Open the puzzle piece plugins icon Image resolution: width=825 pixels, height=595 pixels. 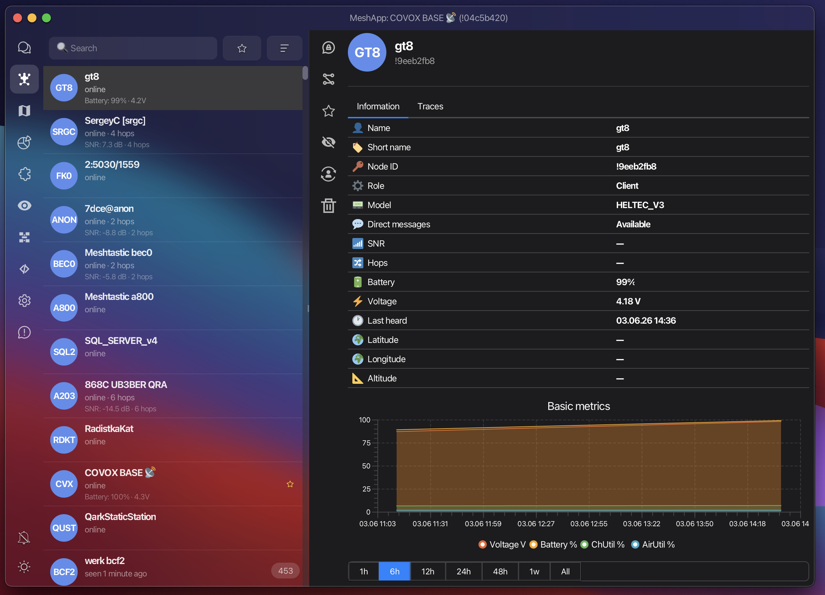tap(24, 174)
